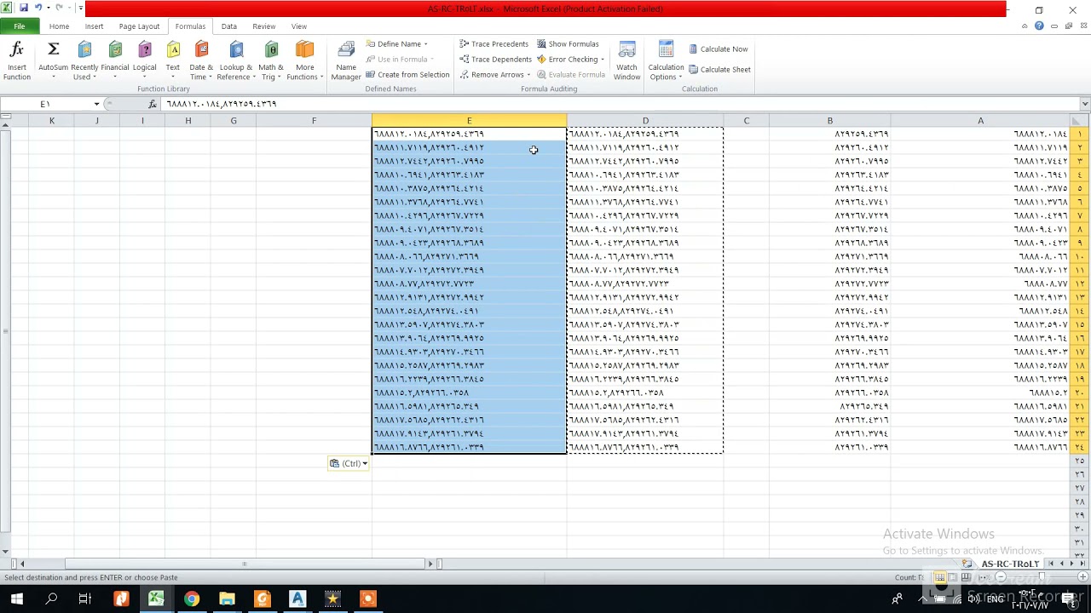Switch to the Page Layout tab

click(x=139, y=26)
